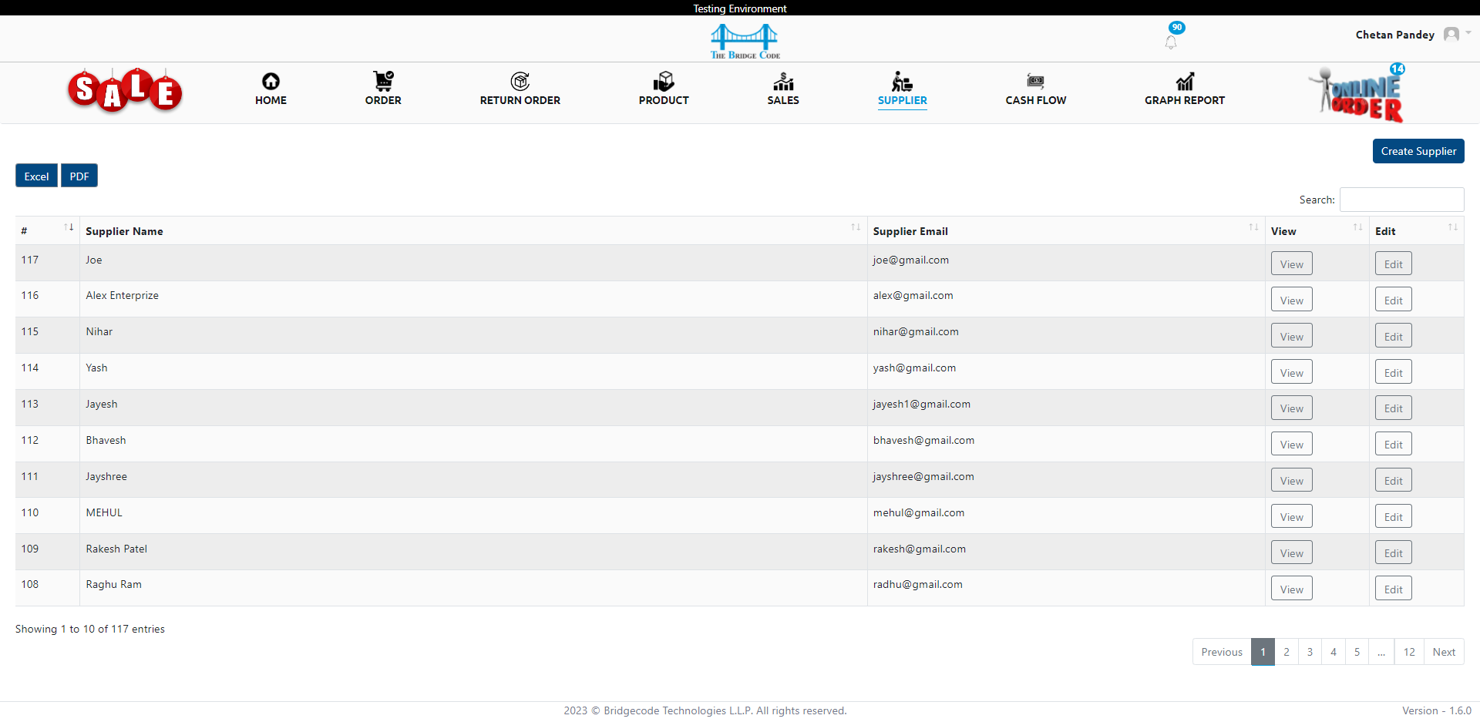Sort by Supplier Name column arrows
The width and height of the screenshot is (1480, 722).
click(x=856, y=227)
